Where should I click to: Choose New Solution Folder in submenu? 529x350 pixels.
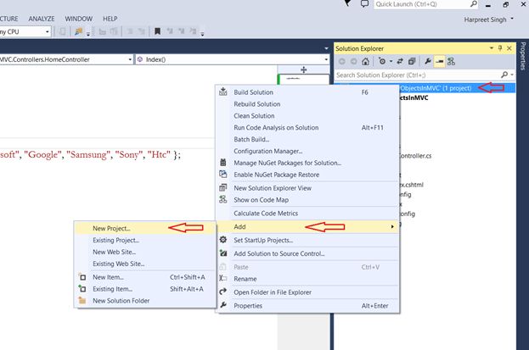tap(144, 301)
